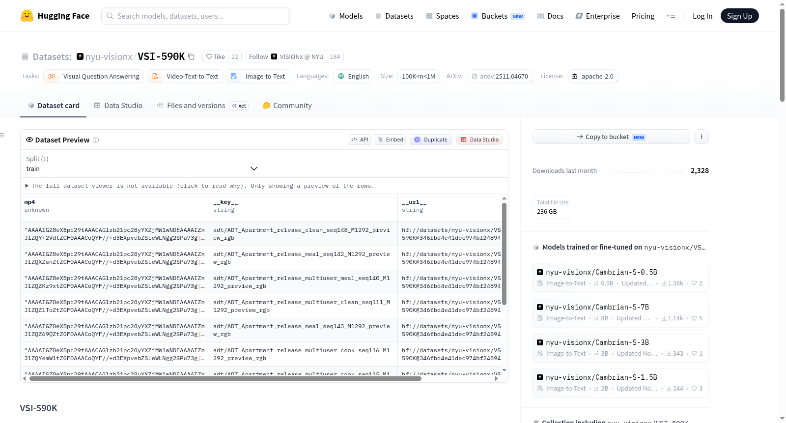Switch to the Dataset card tab
The width and height of the screenshot is (786, 423).
(53, 106)
